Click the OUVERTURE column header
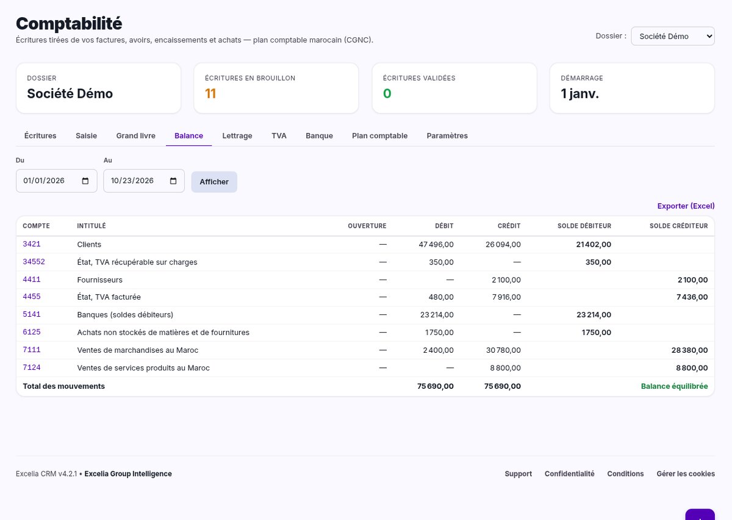This screenshot has width=732, height=520. 367,226
